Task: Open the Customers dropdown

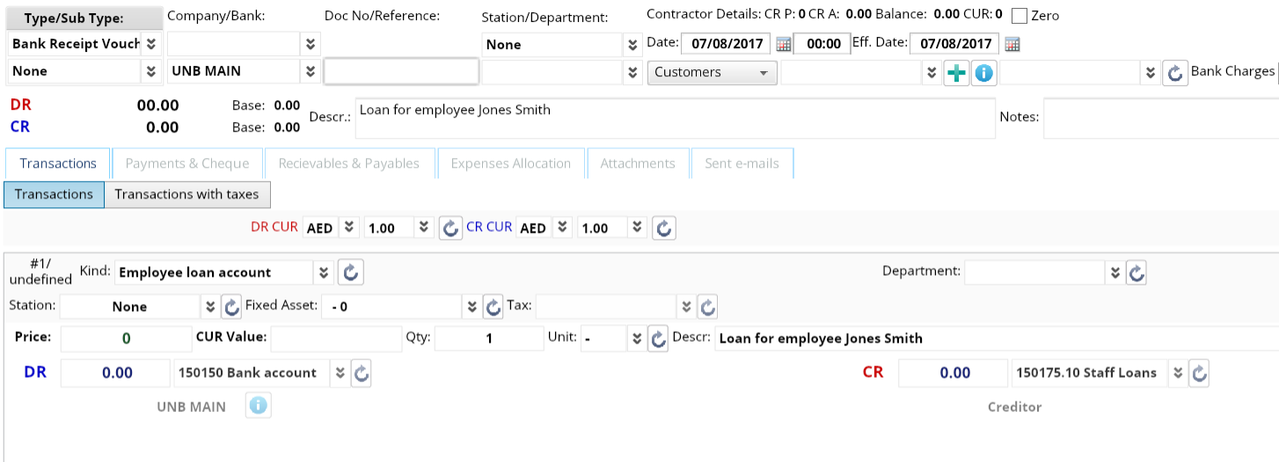Action: click(x=712, y=73)
